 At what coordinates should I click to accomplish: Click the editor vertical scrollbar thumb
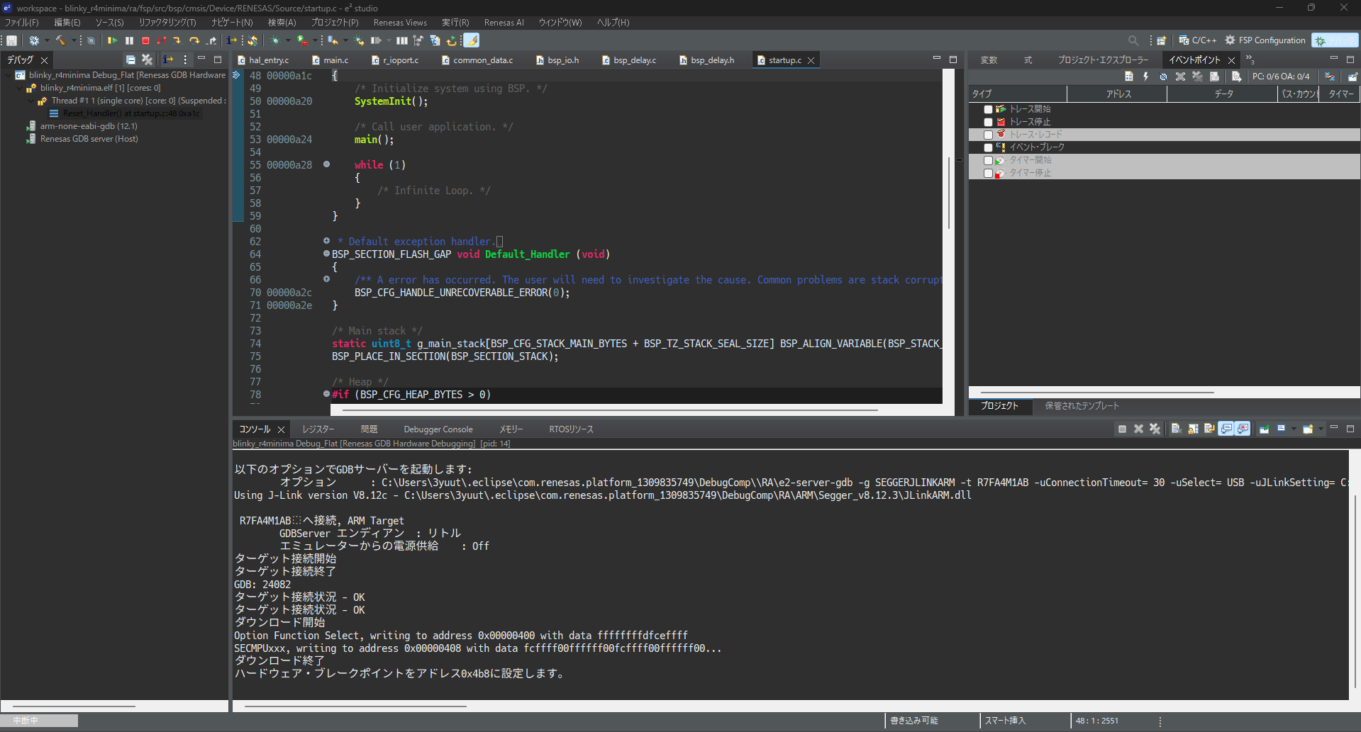click(x=948, y=191)
